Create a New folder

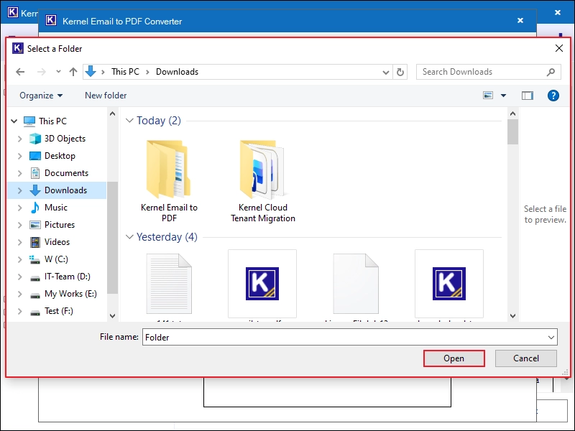[106, 96]
